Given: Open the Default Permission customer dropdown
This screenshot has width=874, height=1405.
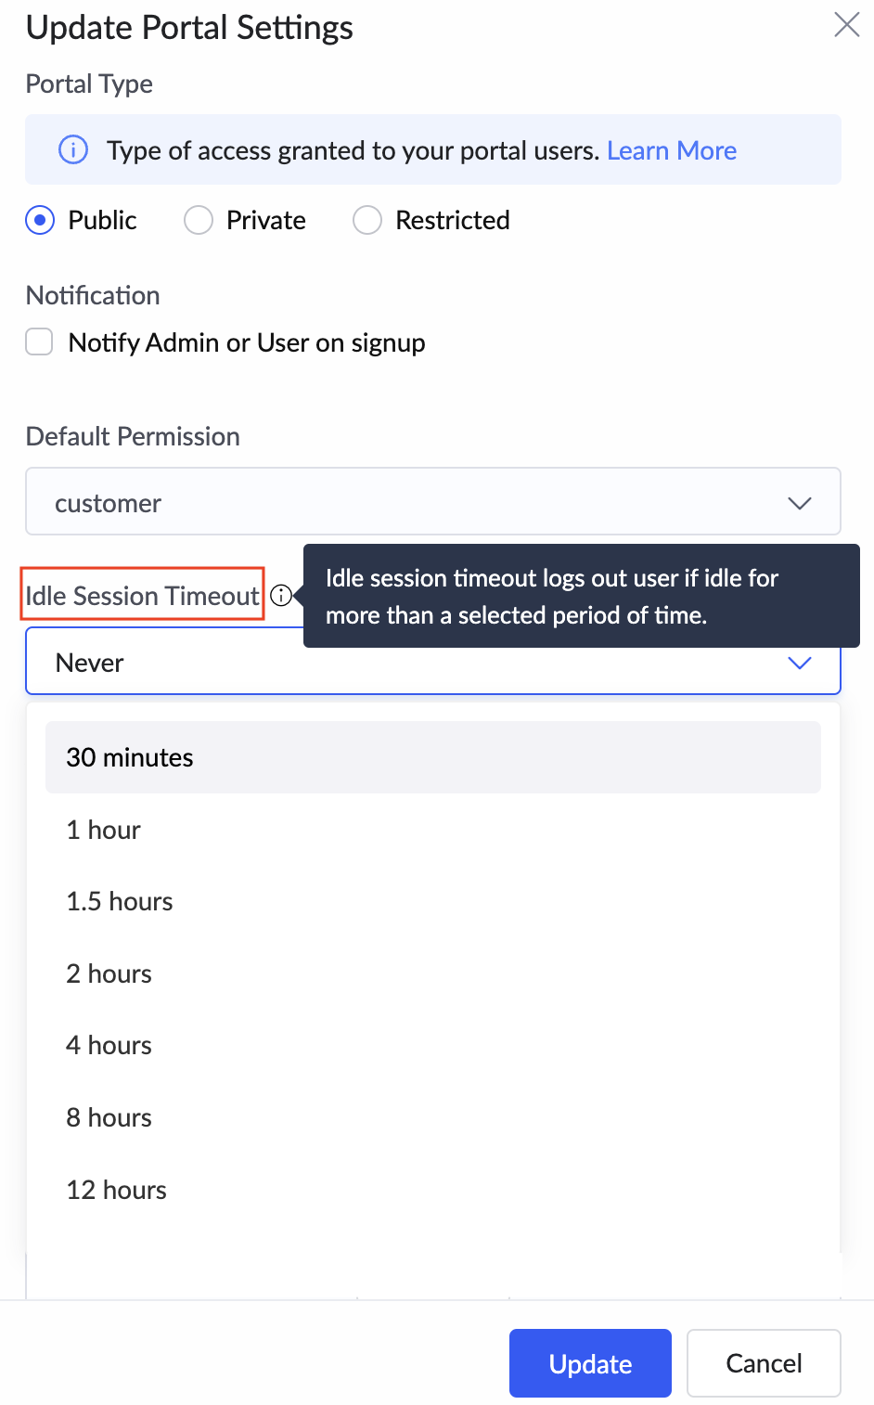Looking at the screenshot, I should [433, 502].
